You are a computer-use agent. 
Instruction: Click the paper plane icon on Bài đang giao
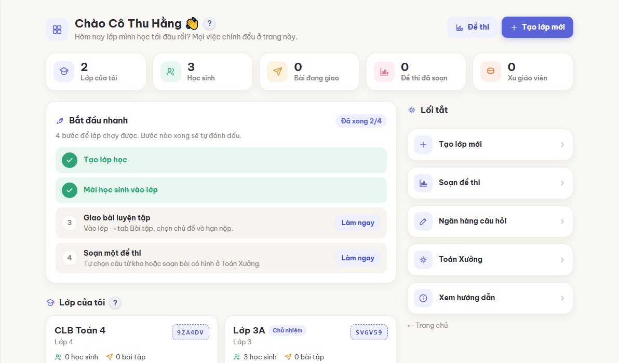[277, 72]
